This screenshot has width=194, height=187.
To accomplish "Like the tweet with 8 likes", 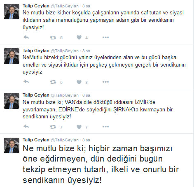I will [79, 82].
